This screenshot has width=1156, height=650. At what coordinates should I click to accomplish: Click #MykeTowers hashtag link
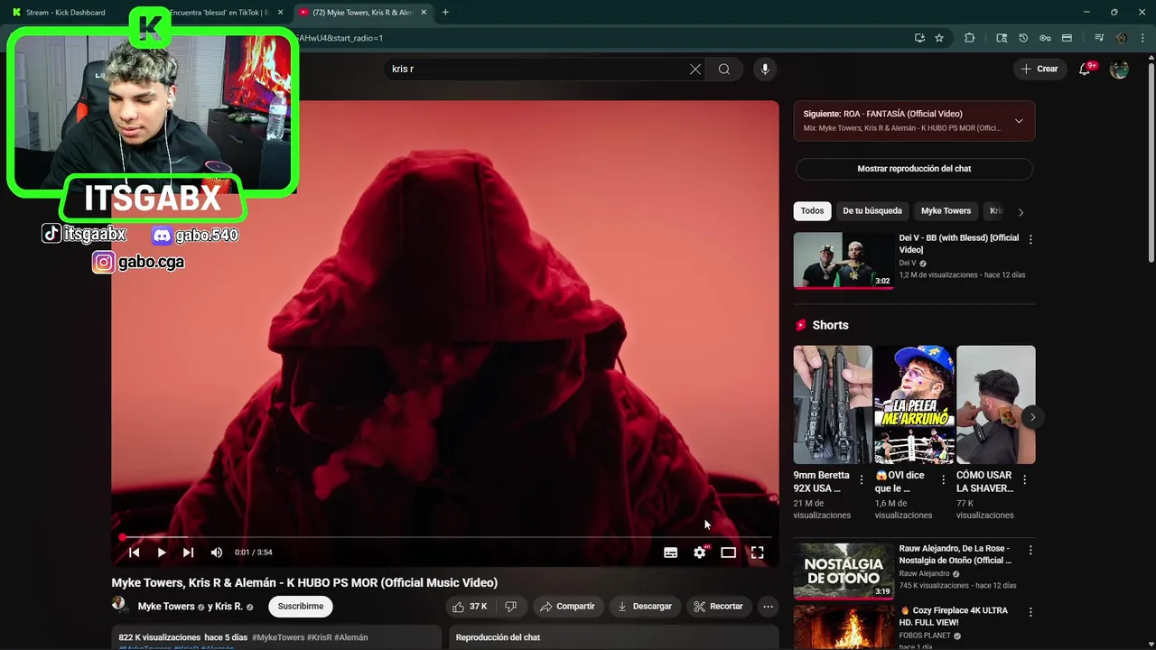(278, 637)
